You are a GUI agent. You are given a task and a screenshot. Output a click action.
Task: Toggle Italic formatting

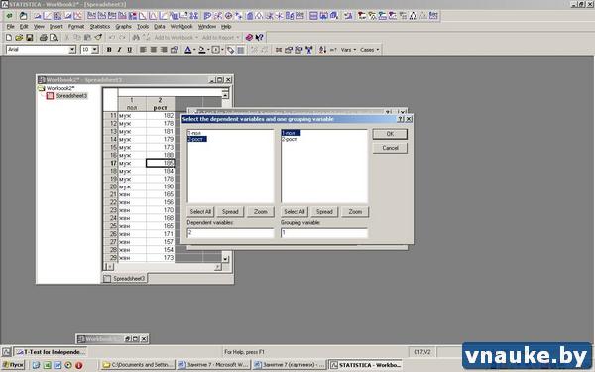[x=119, y=50]
